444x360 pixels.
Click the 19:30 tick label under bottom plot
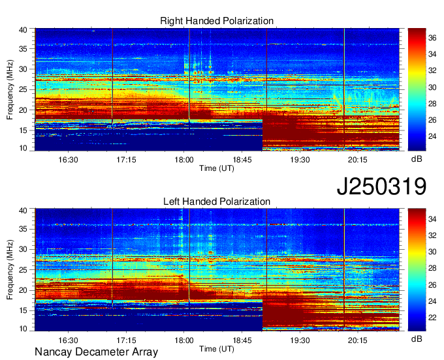[300, 340]
